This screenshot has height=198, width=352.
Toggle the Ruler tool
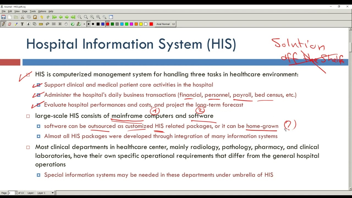click(41, 24)
